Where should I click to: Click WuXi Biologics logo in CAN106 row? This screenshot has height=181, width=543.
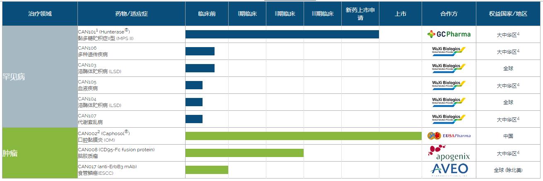point(449,51)
